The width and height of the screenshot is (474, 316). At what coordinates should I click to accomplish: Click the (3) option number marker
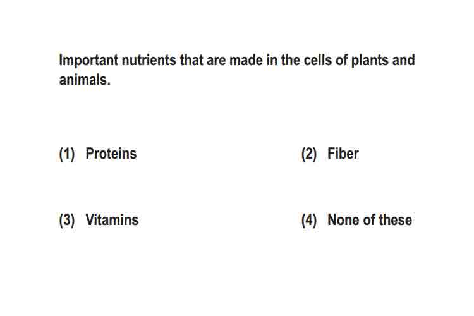67,220
